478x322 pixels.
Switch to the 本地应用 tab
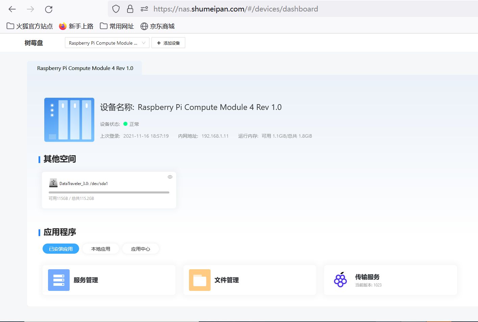pyautogui.click(x=101, y=249)
